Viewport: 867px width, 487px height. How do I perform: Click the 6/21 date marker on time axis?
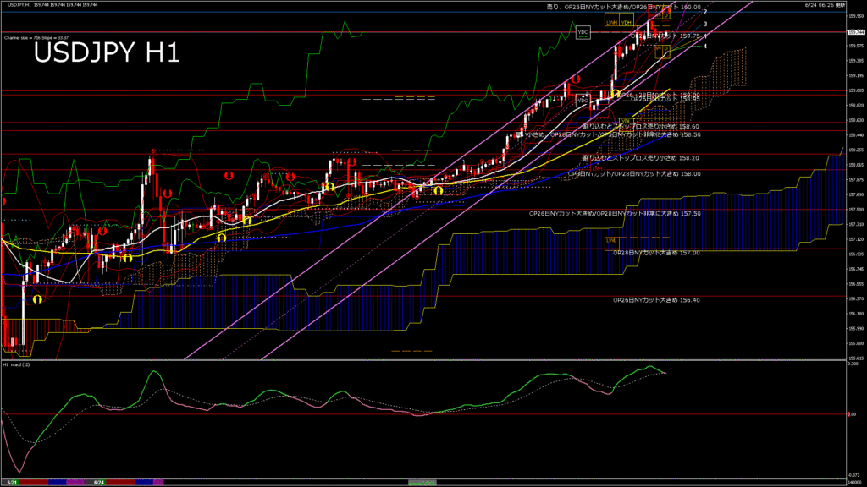(x=12, y=483)
